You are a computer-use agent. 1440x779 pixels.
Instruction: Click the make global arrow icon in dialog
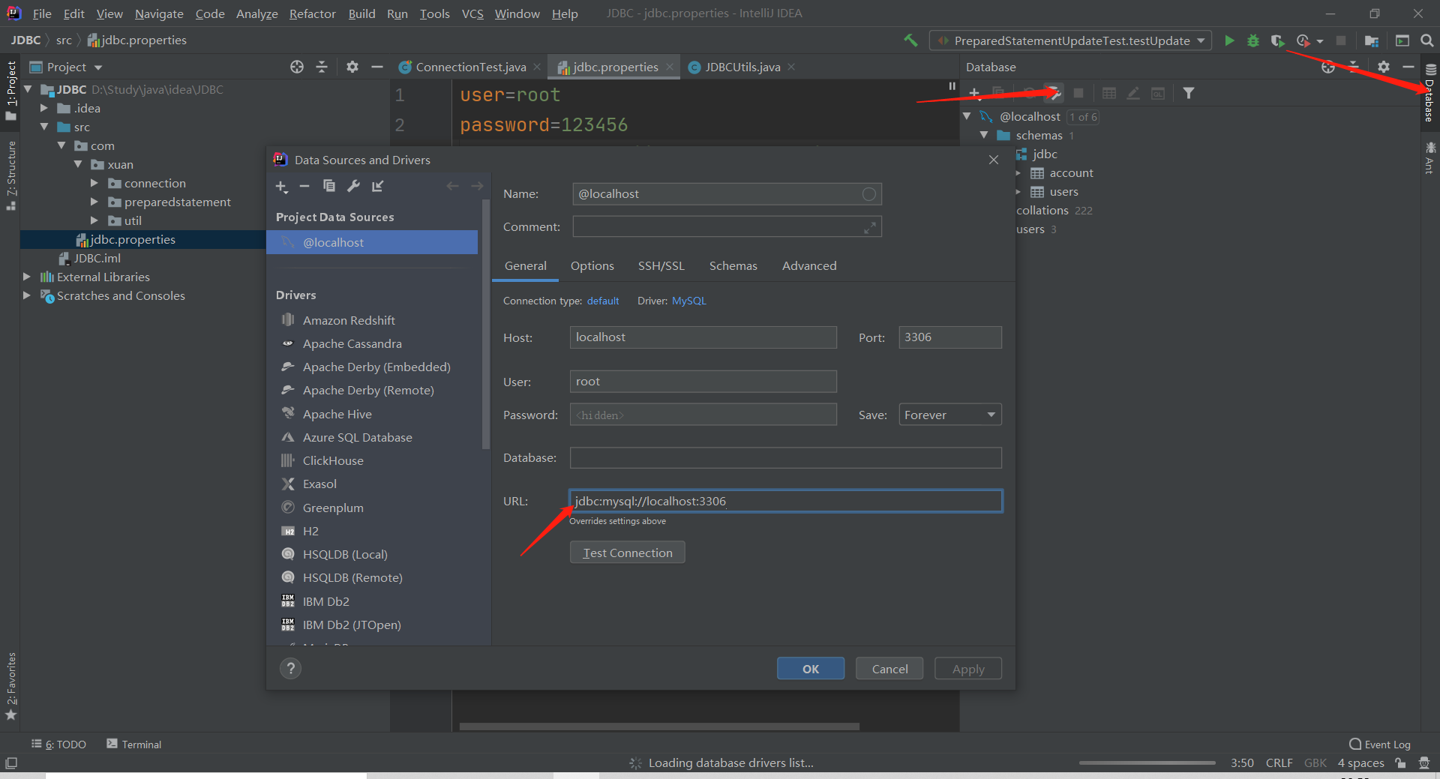pyautogui.click(x=377, y=186)
